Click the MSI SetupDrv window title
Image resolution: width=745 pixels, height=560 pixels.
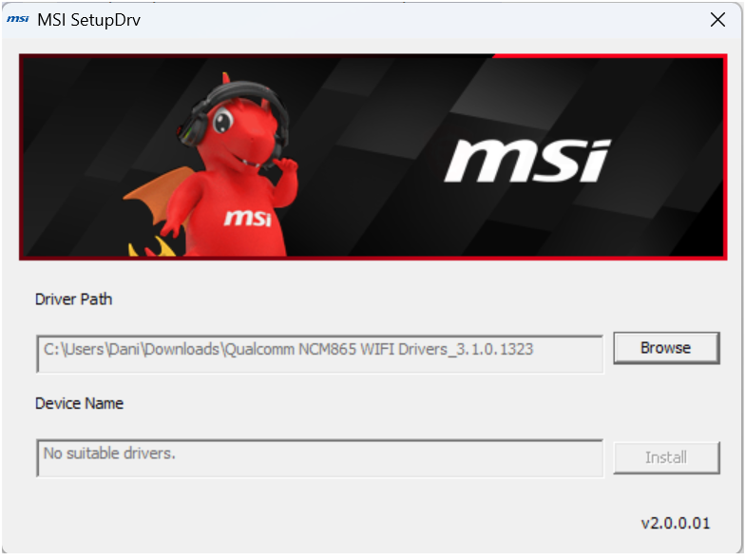[x=89, y=20]
